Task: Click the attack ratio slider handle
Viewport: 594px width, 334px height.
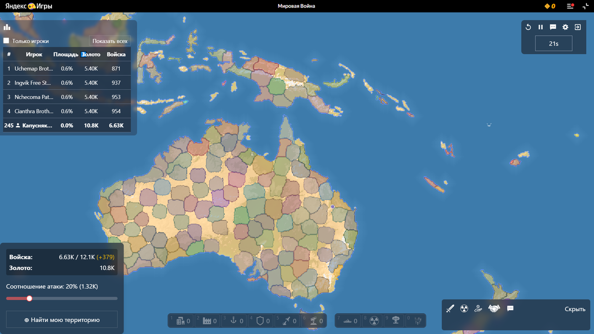Action: tap(29, 298)
